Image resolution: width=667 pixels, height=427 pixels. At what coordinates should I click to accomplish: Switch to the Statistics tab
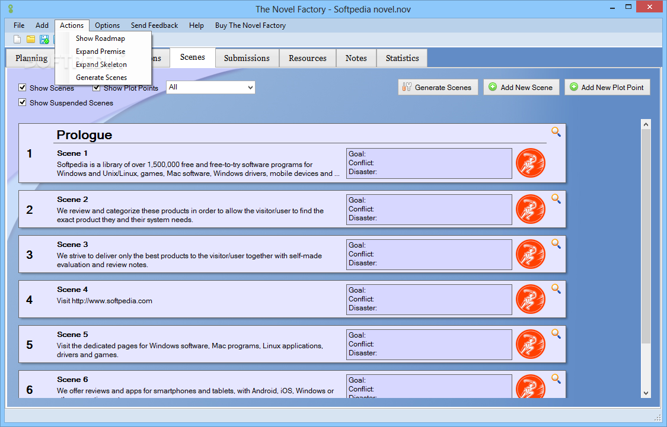[x=402, y=58]
